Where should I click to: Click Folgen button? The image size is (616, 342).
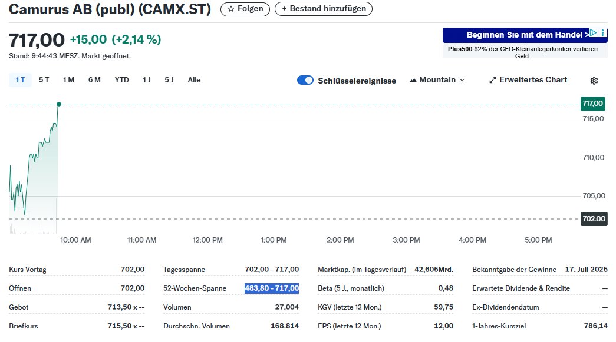(x=245, y=9)
